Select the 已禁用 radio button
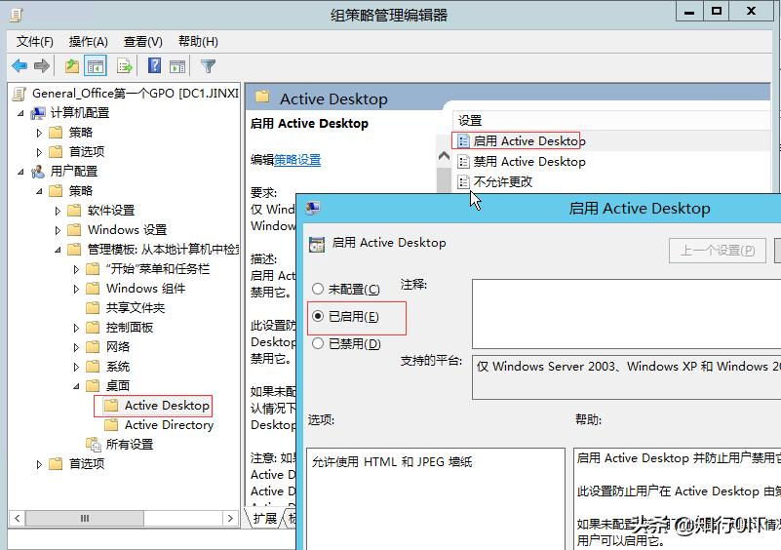781x550 pixels. [318, 343]
